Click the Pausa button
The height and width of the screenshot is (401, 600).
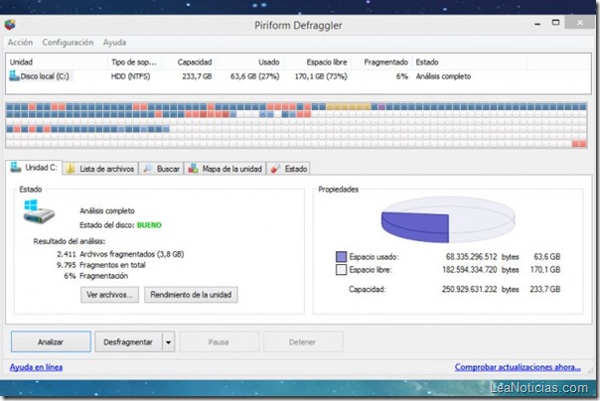(x=219, y=341)
